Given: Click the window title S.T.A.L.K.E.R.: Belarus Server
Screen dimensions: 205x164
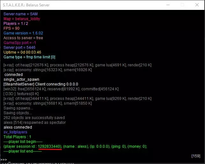Looking at the screenshot, I should (26, 5).
